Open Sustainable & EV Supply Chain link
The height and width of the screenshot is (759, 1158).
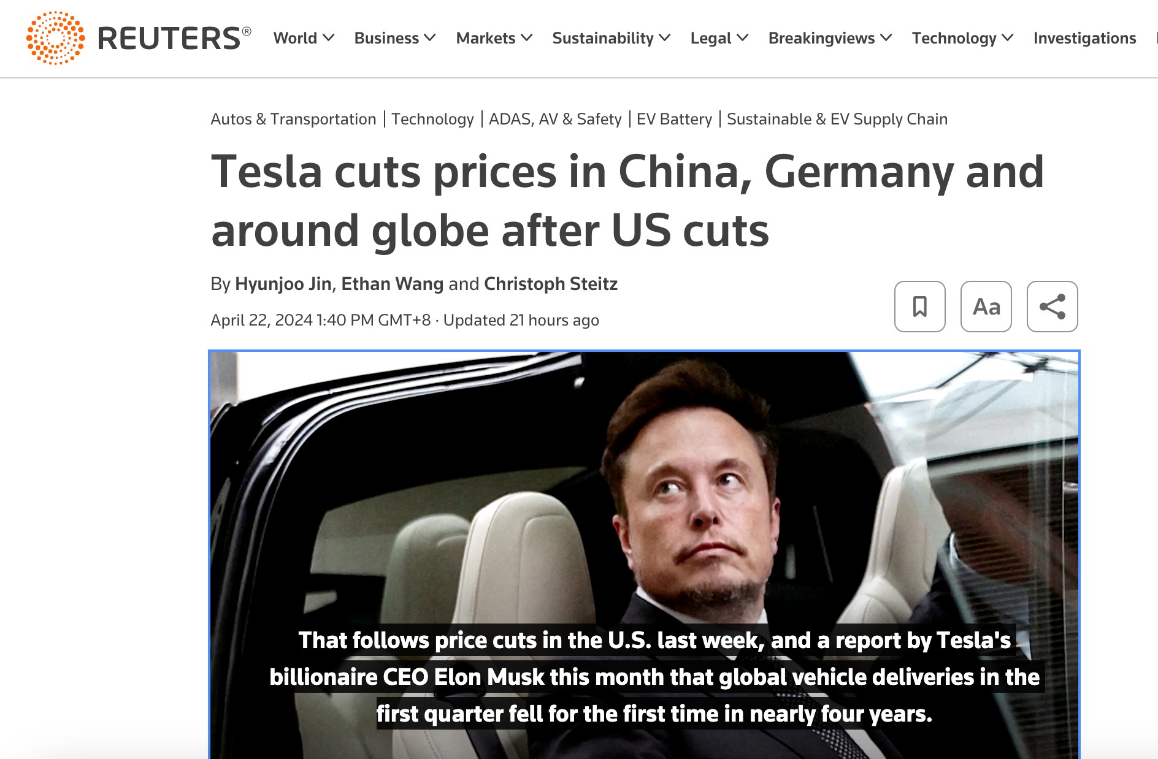[x=837, y=119]
